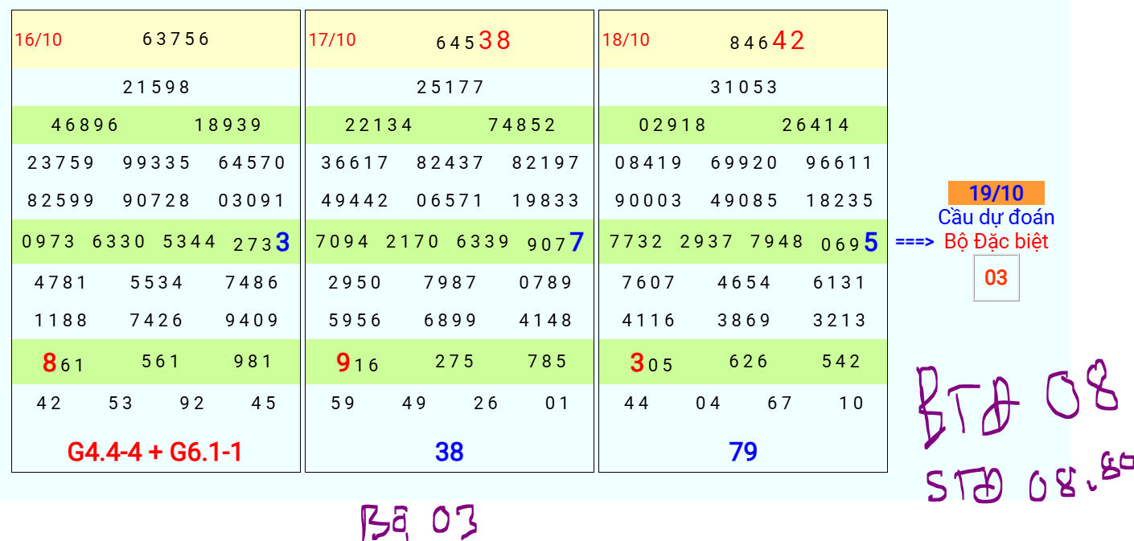This screenshot has width=1134, height=541.
Task: Select number 22134 in the 17/10 panel
Action: point(379,125)
